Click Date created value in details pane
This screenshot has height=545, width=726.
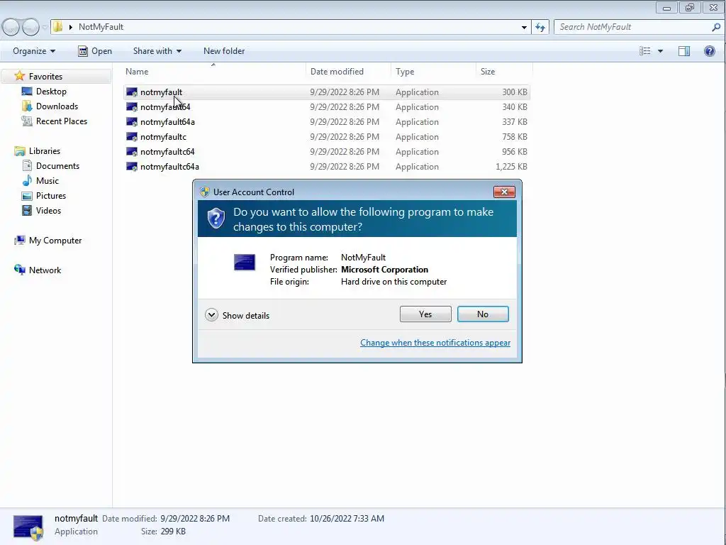click(347, 519)
